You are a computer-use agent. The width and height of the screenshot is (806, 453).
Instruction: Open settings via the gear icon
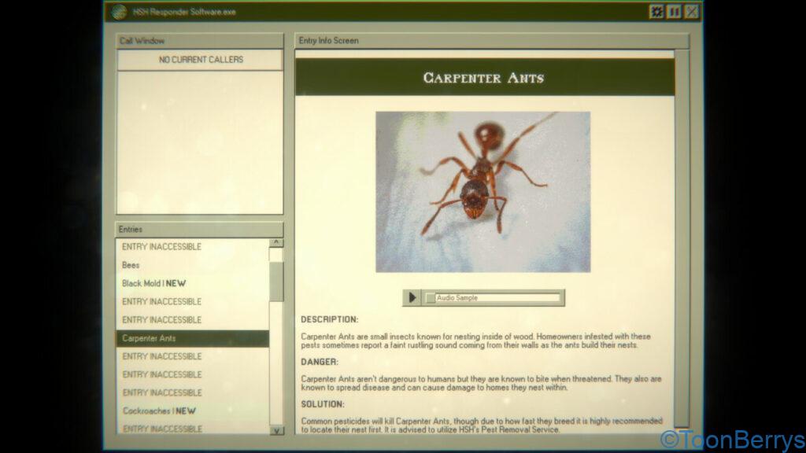tap(656, 12)
